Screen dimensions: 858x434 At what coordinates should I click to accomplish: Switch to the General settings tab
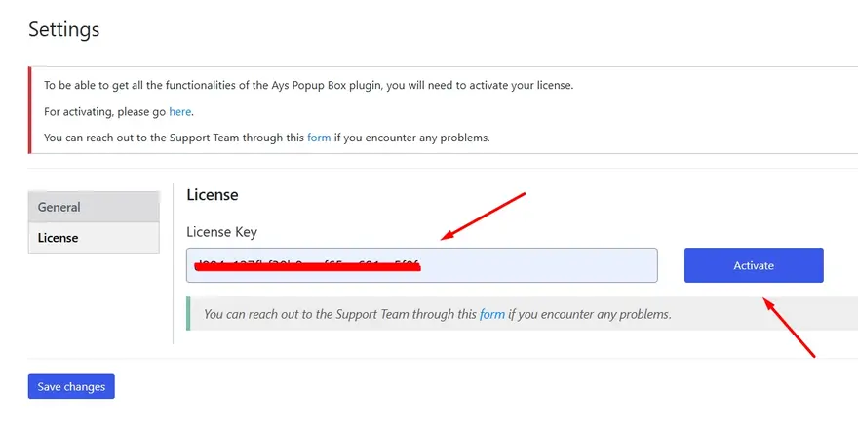pyautogui.click(x=94, y=207)
